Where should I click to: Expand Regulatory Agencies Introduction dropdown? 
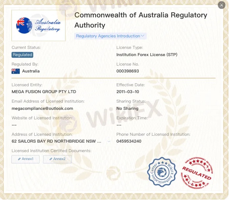[110, 36]
